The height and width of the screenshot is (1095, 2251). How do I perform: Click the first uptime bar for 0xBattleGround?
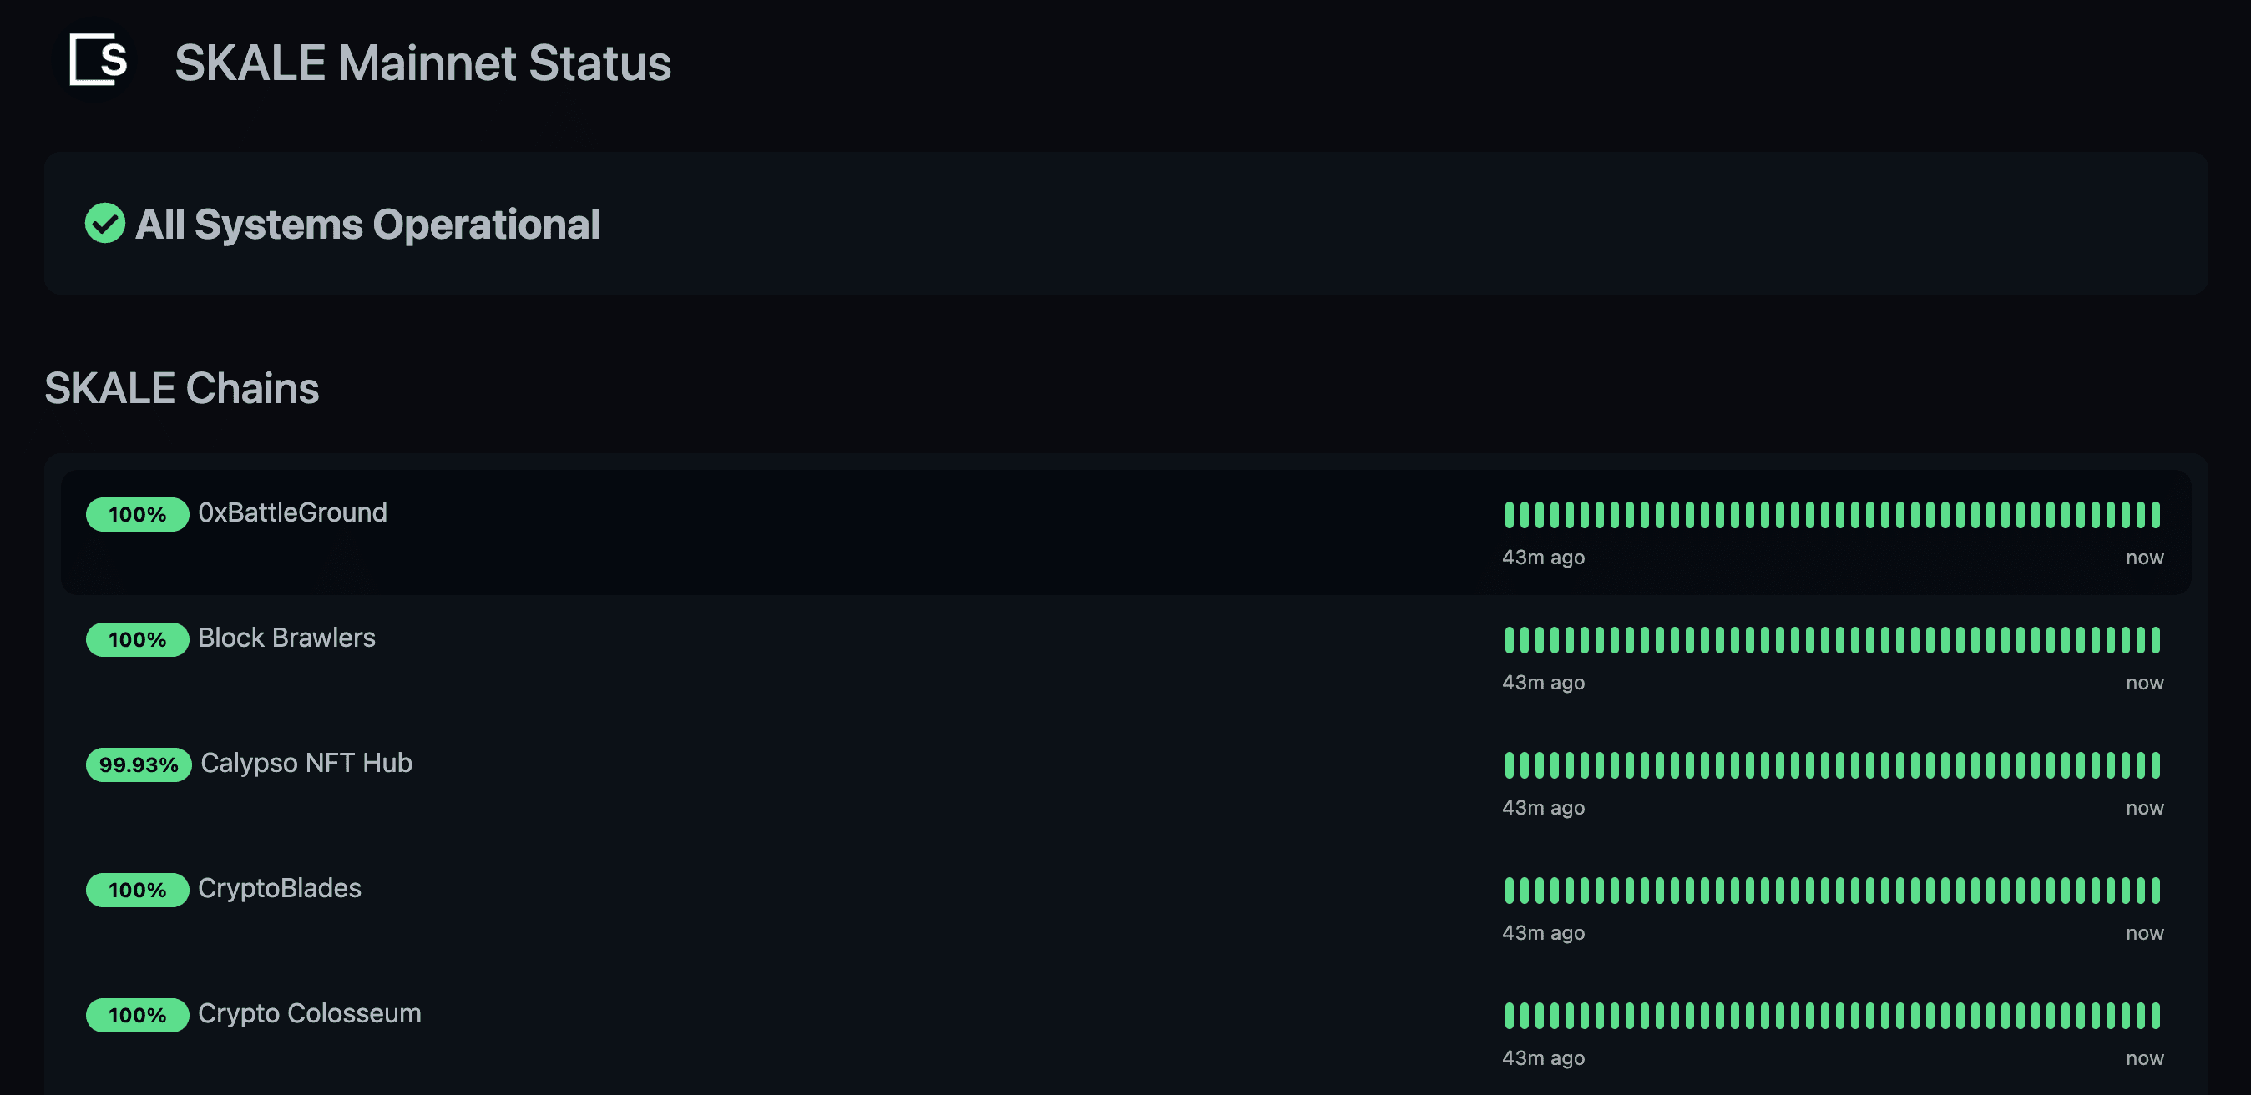tap(1509, 514)
